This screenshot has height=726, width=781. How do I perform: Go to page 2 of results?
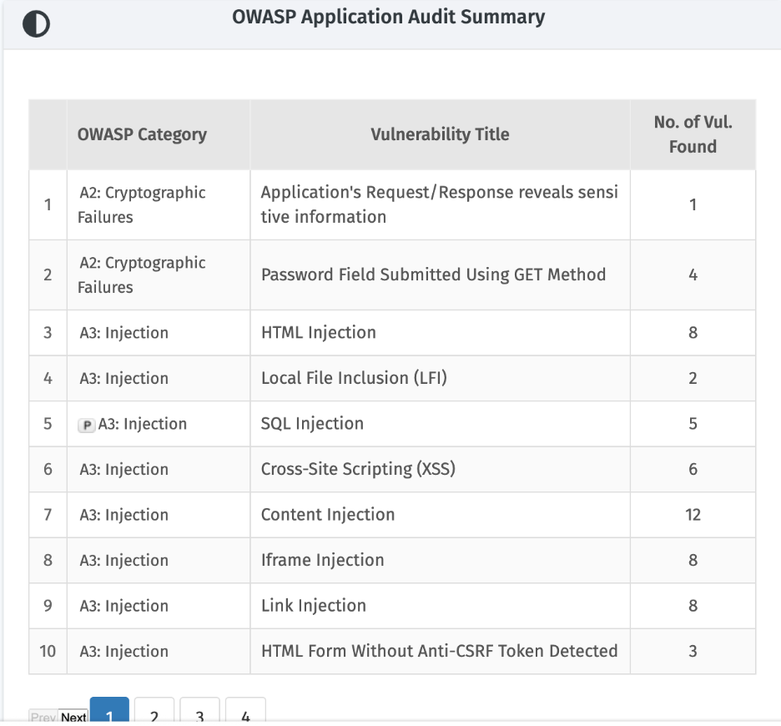154,710
